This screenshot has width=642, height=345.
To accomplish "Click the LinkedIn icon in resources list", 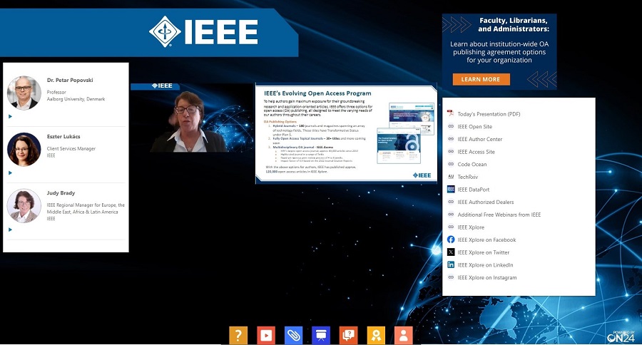I will click(451, 264).
